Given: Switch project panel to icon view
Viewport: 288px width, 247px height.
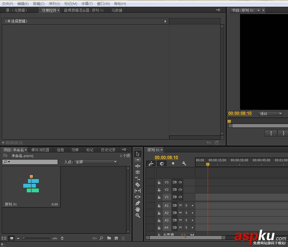Looking at the screenshot, I should pyautogui.click(x=12, y=238).
